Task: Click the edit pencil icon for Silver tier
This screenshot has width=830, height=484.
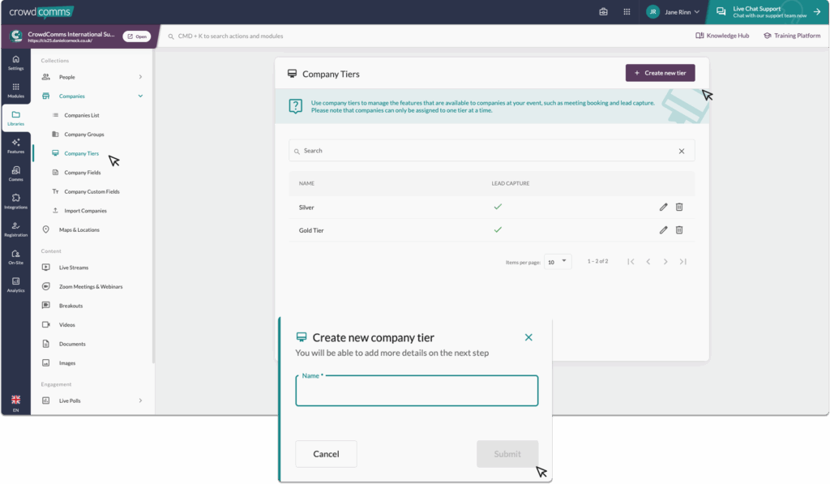Action: tap(664, 207)
